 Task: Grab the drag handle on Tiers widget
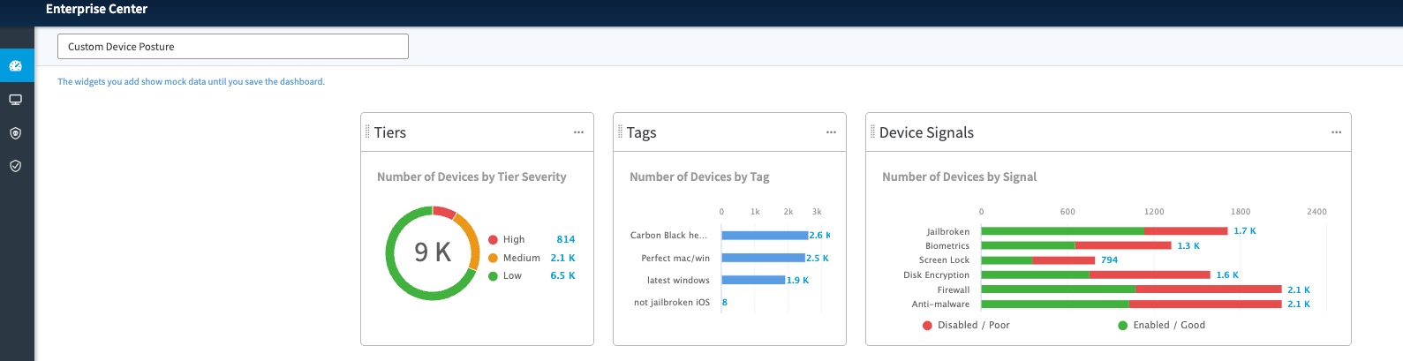point(367,132)
